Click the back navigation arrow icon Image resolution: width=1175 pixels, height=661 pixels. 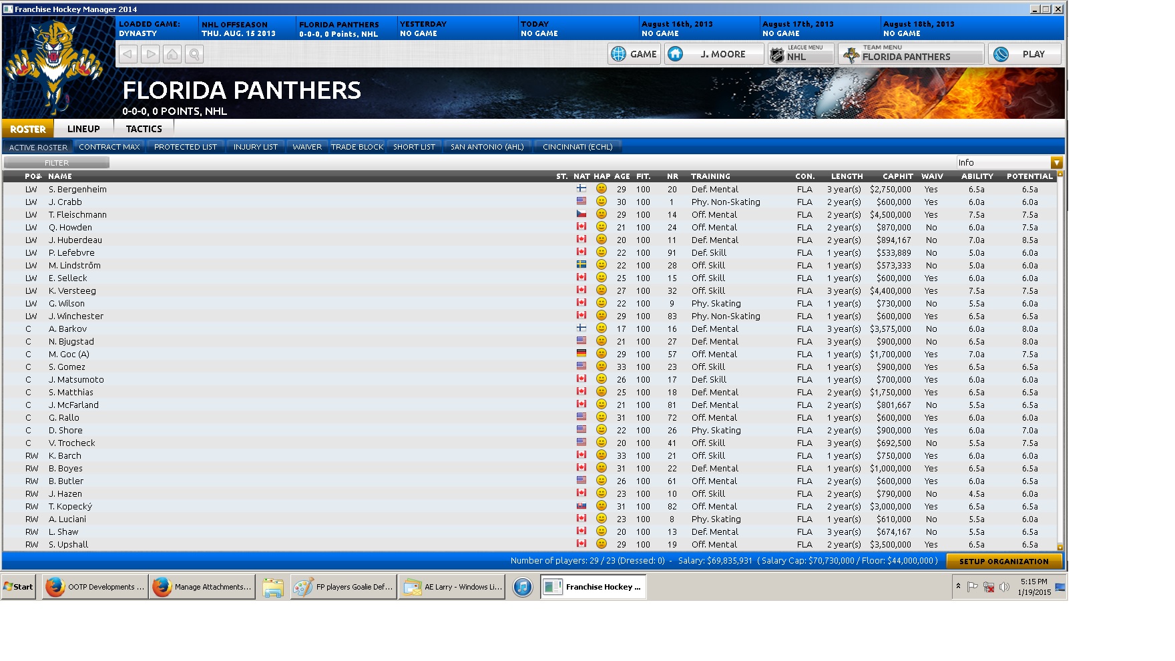coord(128,54)
